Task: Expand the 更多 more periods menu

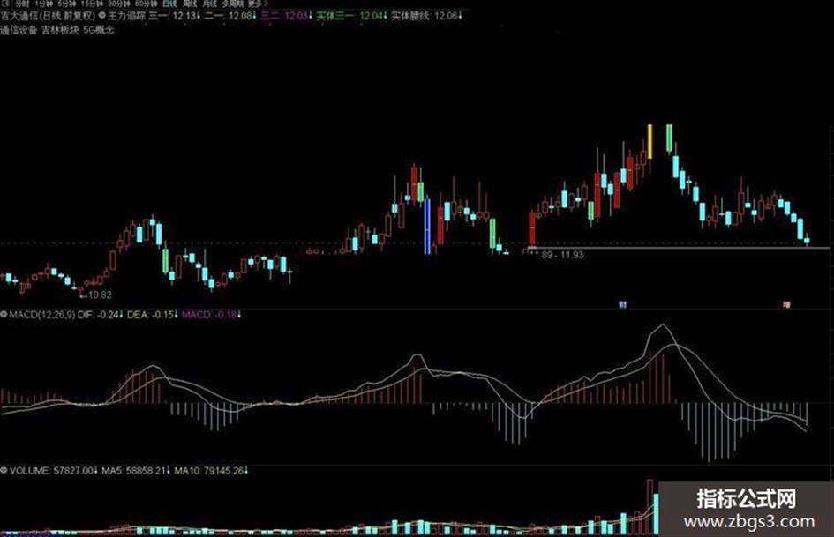Action: [x=258, y=4]
